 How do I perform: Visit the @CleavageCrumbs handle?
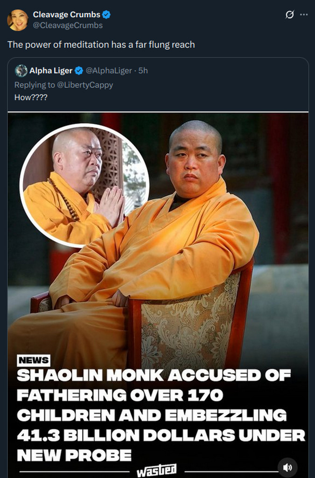pyautogui.click(x=68, y=25)
